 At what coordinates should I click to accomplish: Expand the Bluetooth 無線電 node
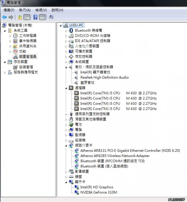[66, 31]
